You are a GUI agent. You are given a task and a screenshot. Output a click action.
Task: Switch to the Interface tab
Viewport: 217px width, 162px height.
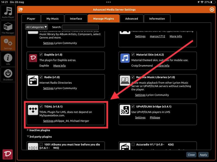pyautogui.click(x=76, y=19)
